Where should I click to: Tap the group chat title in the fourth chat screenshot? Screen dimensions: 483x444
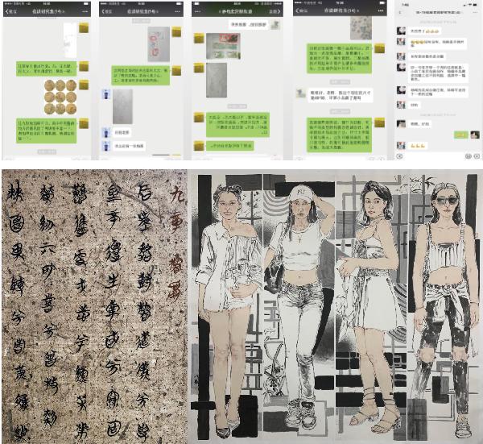coord(340,10)
